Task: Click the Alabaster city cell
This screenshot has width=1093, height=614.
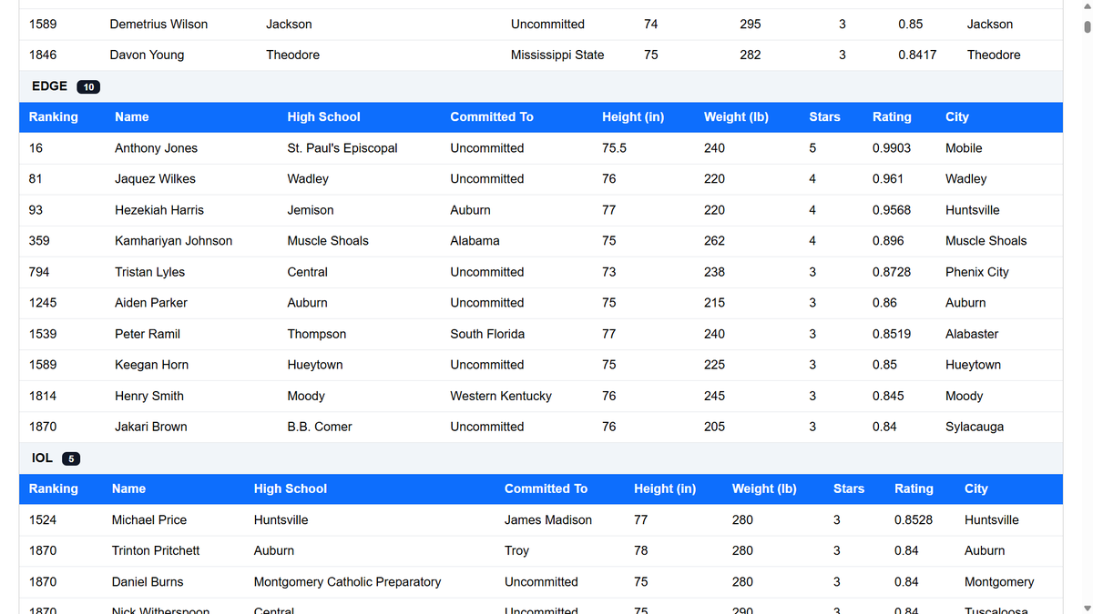Action: point(972,334)
